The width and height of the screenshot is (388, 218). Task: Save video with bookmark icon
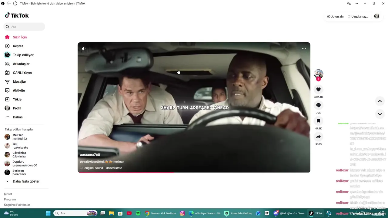[318, 121]
